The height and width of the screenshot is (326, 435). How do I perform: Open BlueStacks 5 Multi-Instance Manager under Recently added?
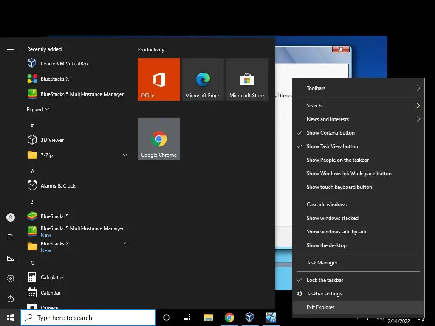[78, 94]
